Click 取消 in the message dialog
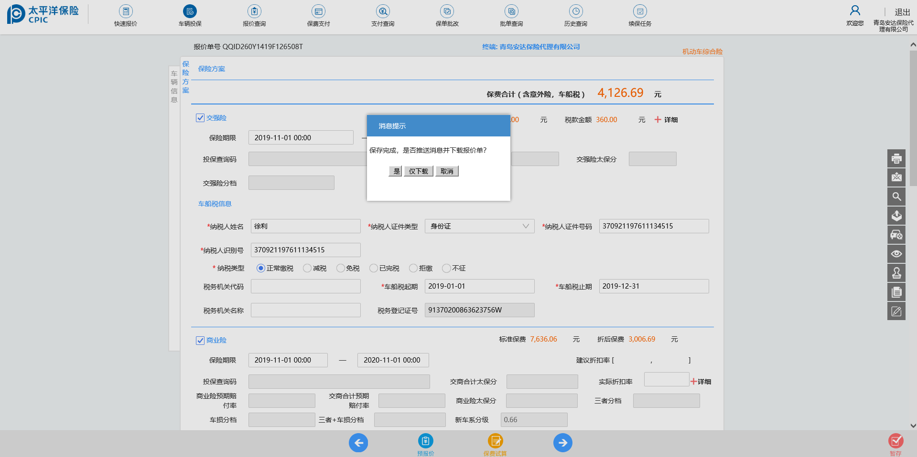917x457 pixels. tap(447, 171)
